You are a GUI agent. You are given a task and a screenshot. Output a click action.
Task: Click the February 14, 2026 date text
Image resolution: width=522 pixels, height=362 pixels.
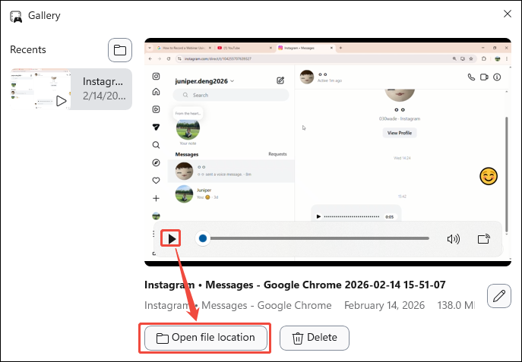pos(384,305)
